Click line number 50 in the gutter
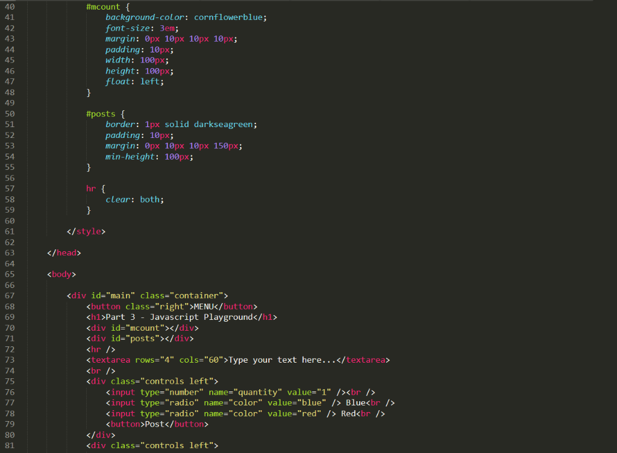Screen dimensions: 617x453 (x=9, y=113)
